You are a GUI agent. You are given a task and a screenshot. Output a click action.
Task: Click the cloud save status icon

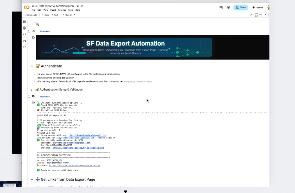[82, 6]
